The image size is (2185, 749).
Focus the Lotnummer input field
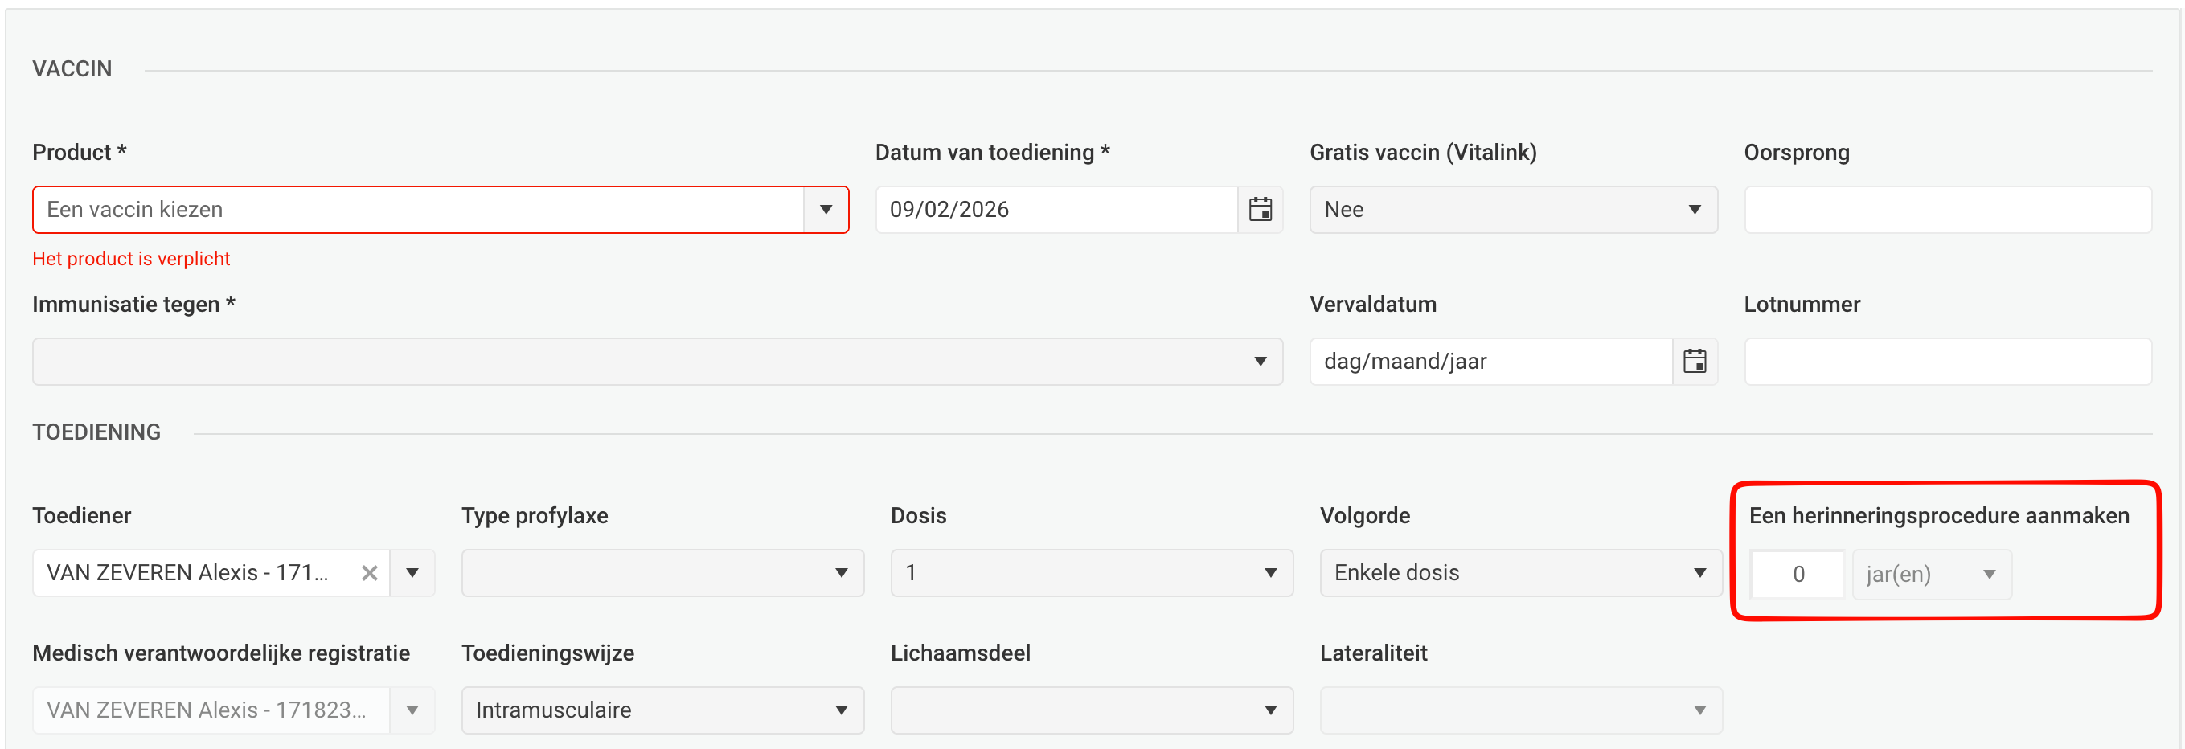pos(1947,362)
